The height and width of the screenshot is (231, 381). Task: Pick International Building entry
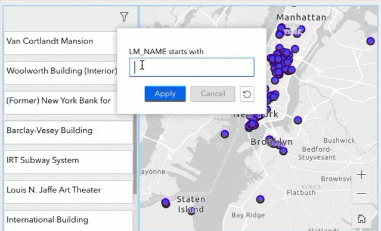[69, 220]
